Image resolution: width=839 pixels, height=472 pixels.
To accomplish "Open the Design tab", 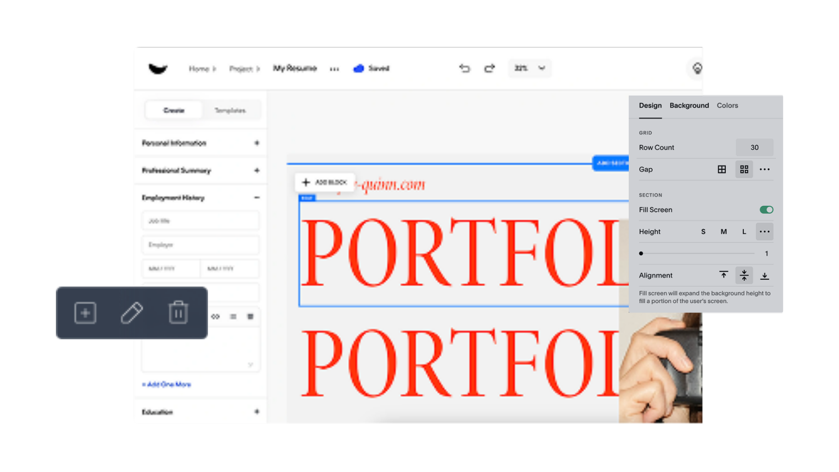I will (x=651, y=106).
